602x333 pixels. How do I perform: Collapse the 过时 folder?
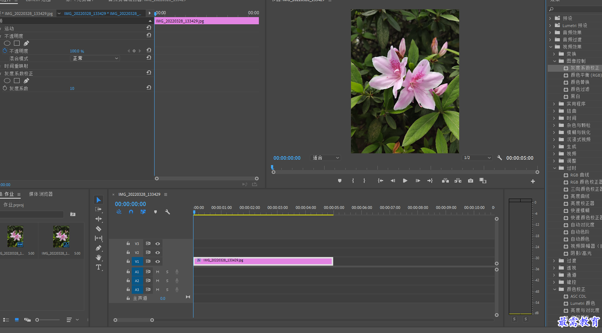[x=555, y=168]
